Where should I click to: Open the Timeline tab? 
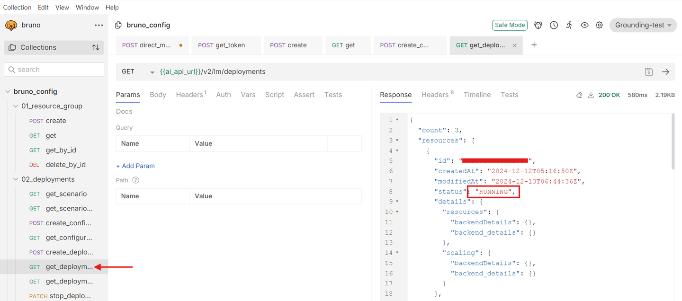coord(477,95)
